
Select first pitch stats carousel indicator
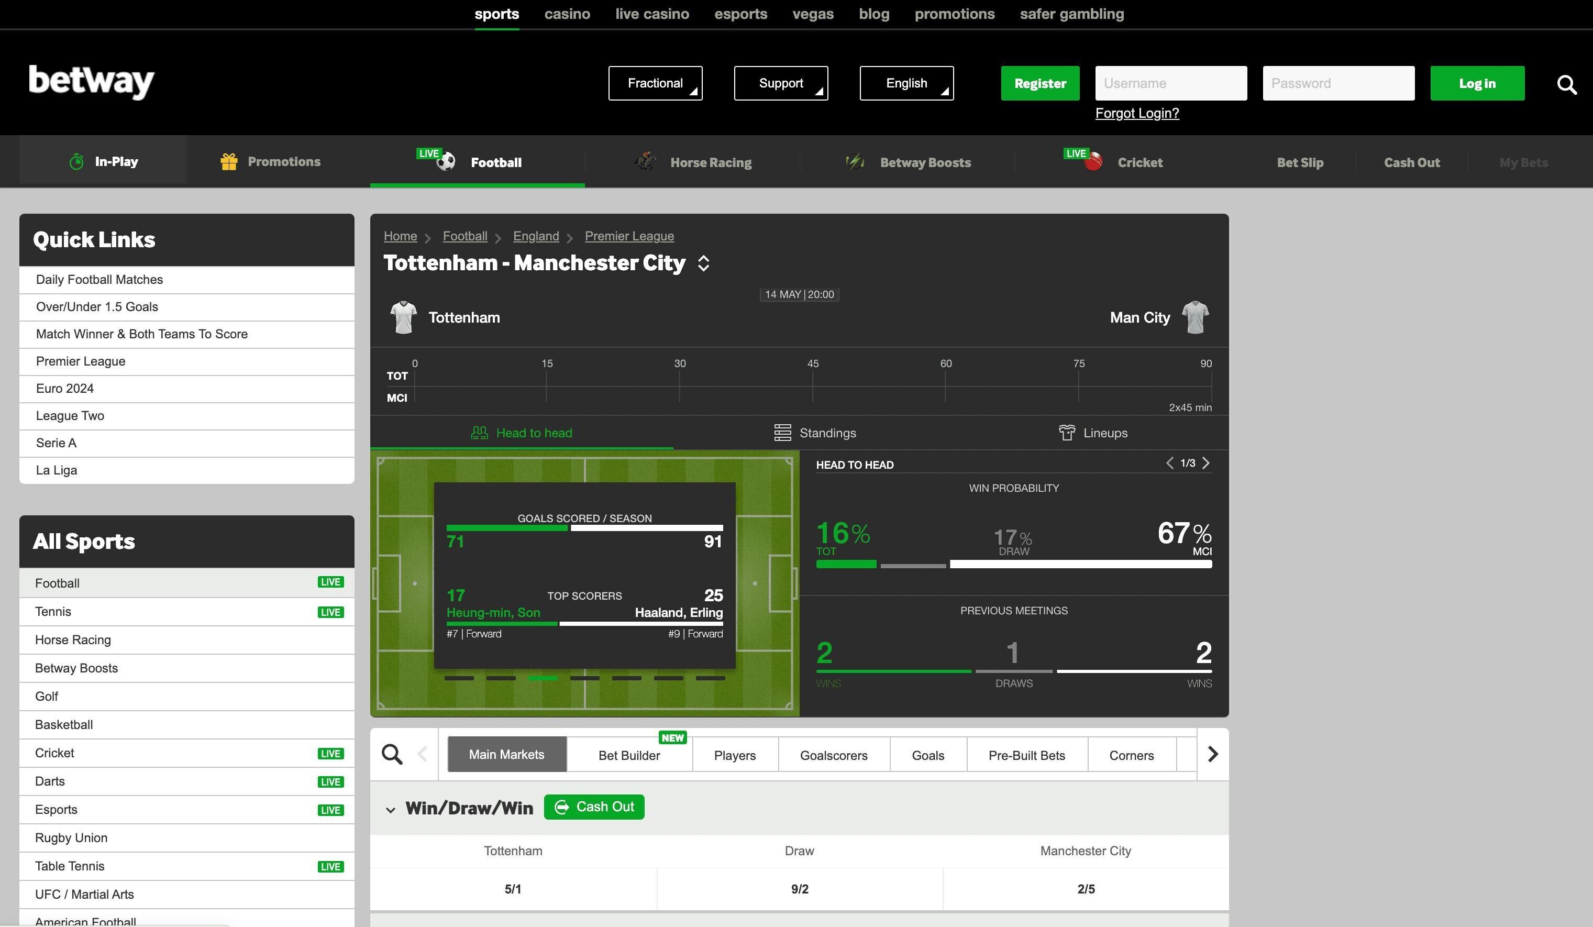[459, 678]
